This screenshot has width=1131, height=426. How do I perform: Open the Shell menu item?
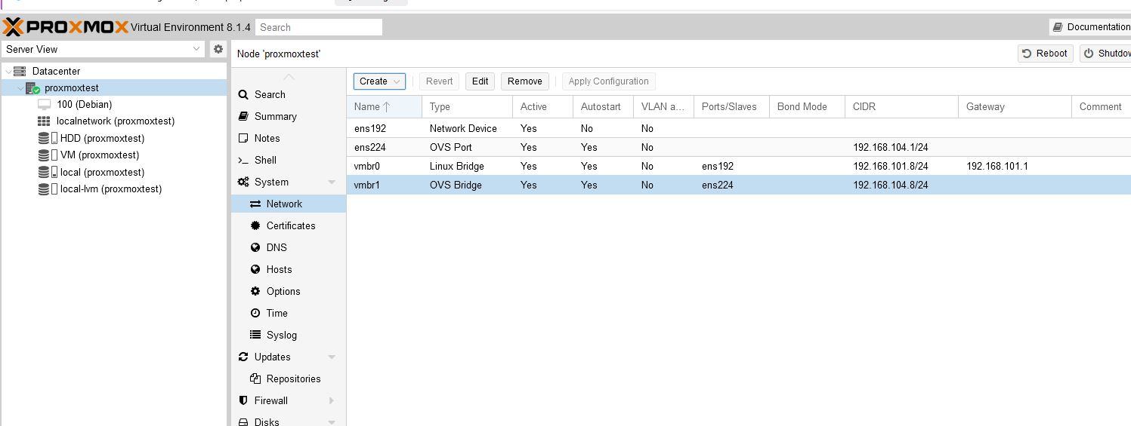click(x=289, y=160)
